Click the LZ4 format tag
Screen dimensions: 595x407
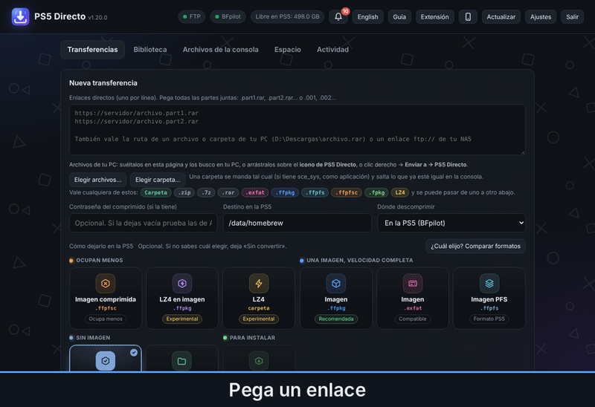click(400, 192)
